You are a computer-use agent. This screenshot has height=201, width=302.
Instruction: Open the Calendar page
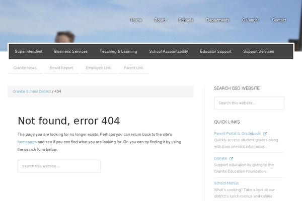click(251, 20)
